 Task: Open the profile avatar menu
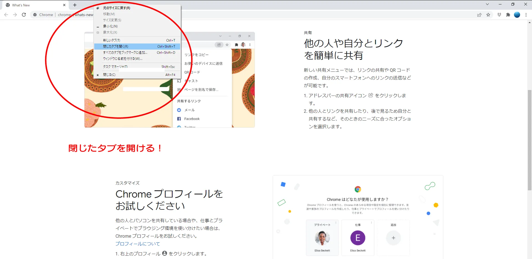click(517, 15)
